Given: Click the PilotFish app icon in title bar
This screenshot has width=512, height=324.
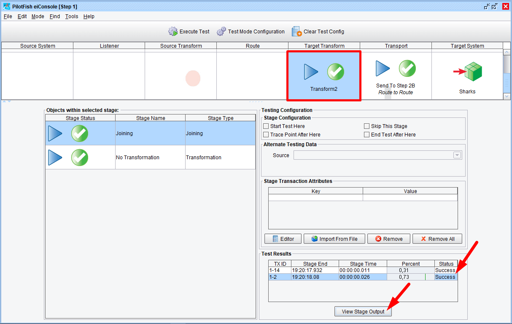Looking at the screenshot, I should 6,6.
